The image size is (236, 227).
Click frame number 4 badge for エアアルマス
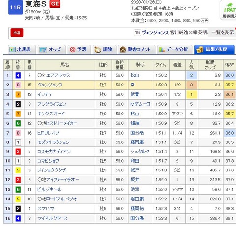click(18, 75)
